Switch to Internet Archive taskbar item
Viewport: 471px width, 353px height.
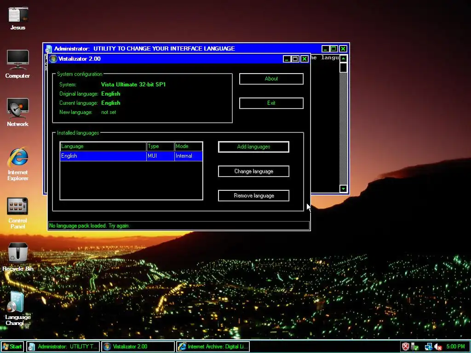coord(213,347)
